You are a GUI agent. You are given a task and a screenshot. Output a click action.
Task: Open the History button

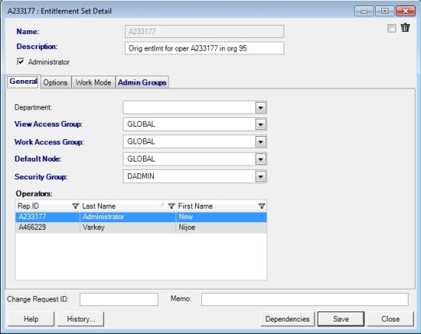coord(81,319)
